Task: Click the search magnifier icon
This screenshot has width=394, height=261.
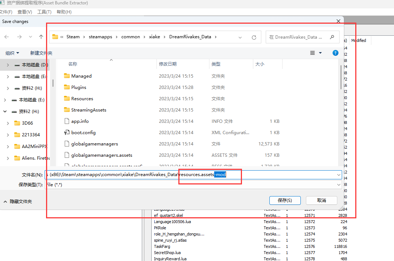Action: [x=332, y=37]
